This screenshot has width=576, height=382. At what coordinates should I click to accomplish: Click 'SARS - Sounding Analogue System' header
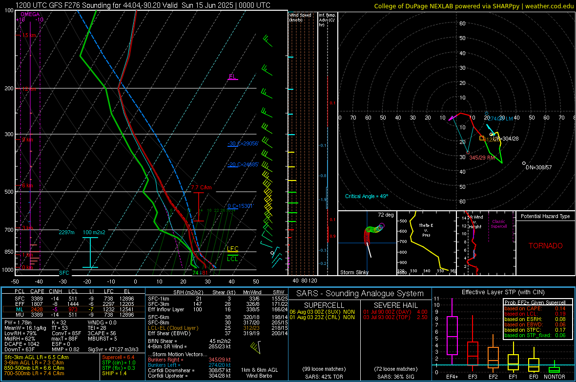pyautogui.click(x=360, y=294)
